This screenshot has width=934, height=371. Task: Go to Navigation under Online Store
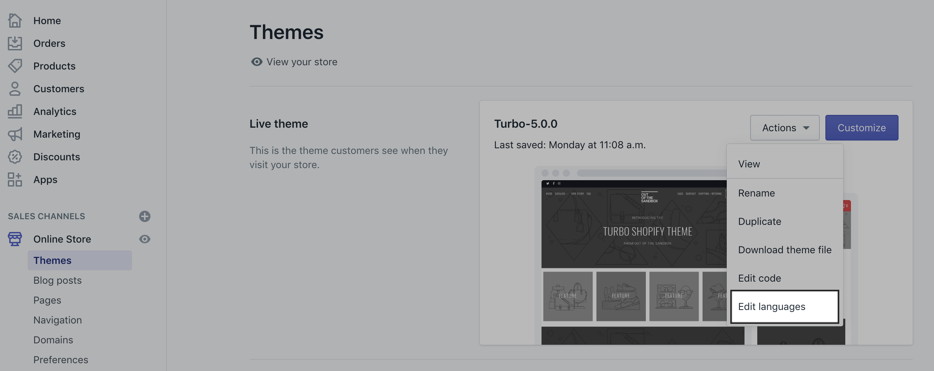click(x=57, y=320)
